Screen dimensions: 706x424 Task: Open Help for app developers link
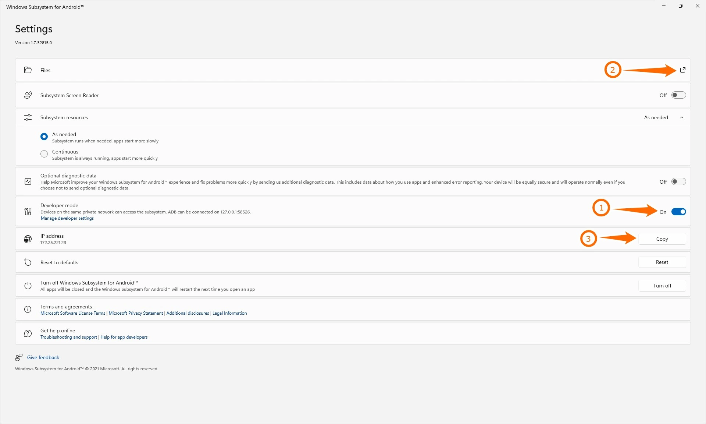point(124,337)
